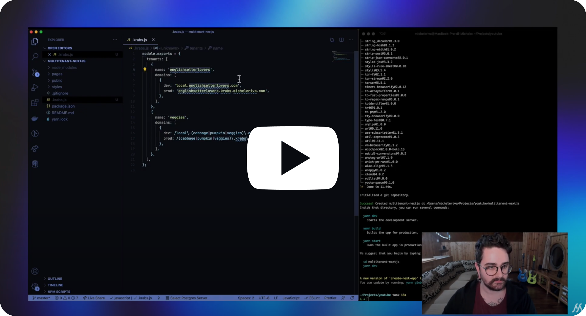Expand the public folder
The width and height of the screenshot is (586, 316).
pos(57,81)
